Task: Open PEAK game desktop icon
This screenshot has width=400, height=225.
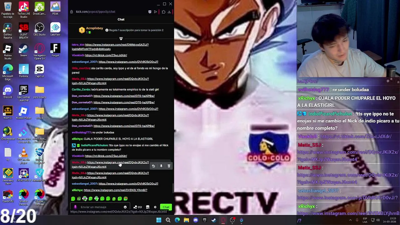Action: [x=55, y=8]
